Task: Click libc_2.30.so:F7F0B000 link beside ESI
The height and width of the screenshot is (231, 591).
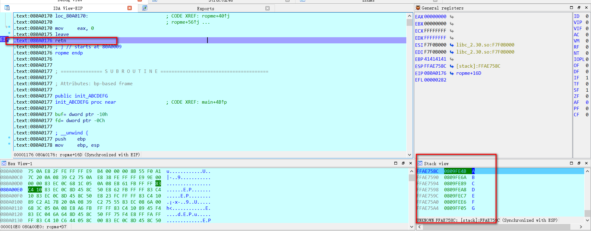Action: coord(485,45)
